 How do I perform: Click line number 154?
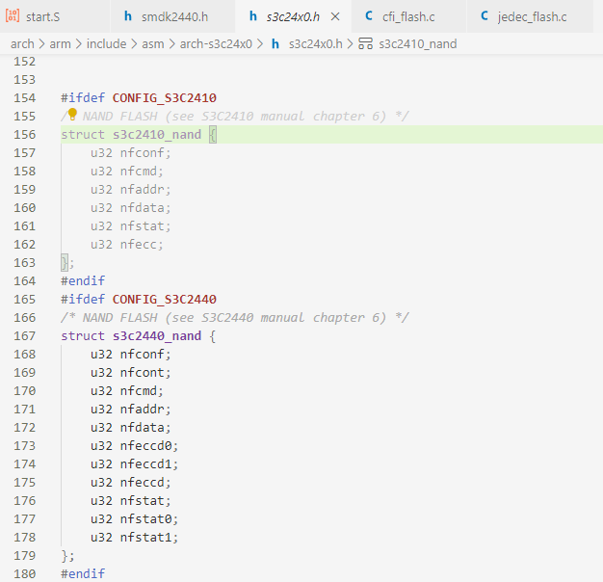click(x=25, y=97)
